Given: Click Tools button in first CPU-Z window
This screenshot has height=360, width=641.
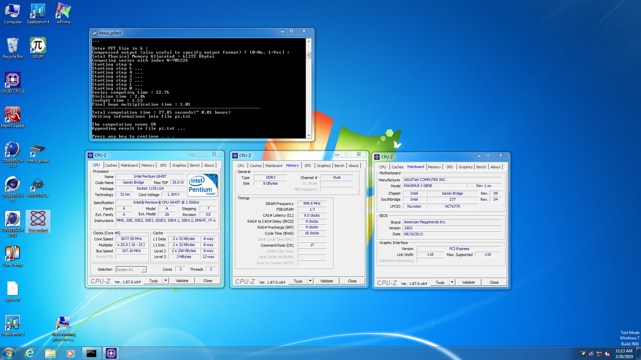Looking at the screenshot, I should [154, 281].
